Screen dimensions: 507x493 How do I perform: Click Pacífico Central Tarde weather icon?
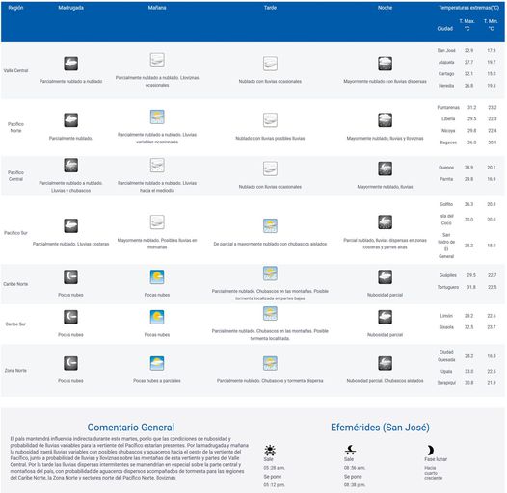coord(270,169)
